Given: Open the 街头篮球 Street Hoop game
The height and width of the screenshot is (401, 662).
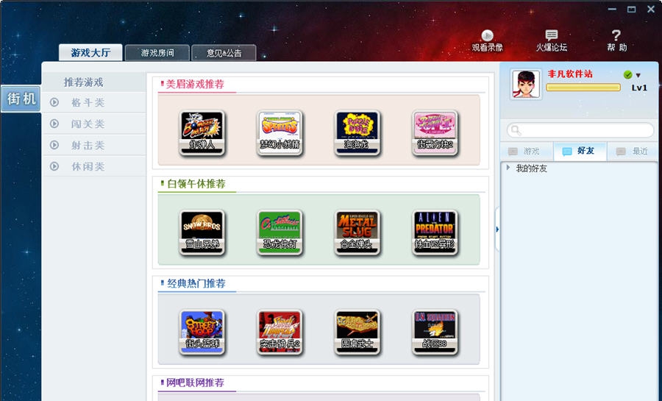Looking at the screenshot, I should (x=202, y=332).
